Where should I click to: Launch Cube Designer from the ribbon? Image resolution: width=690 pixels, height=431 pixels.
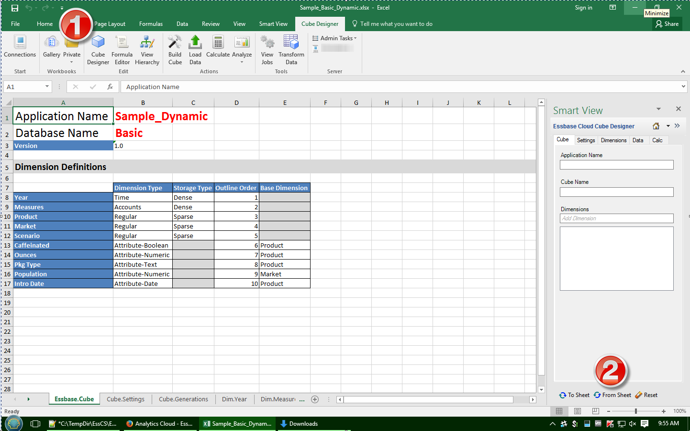98,50
